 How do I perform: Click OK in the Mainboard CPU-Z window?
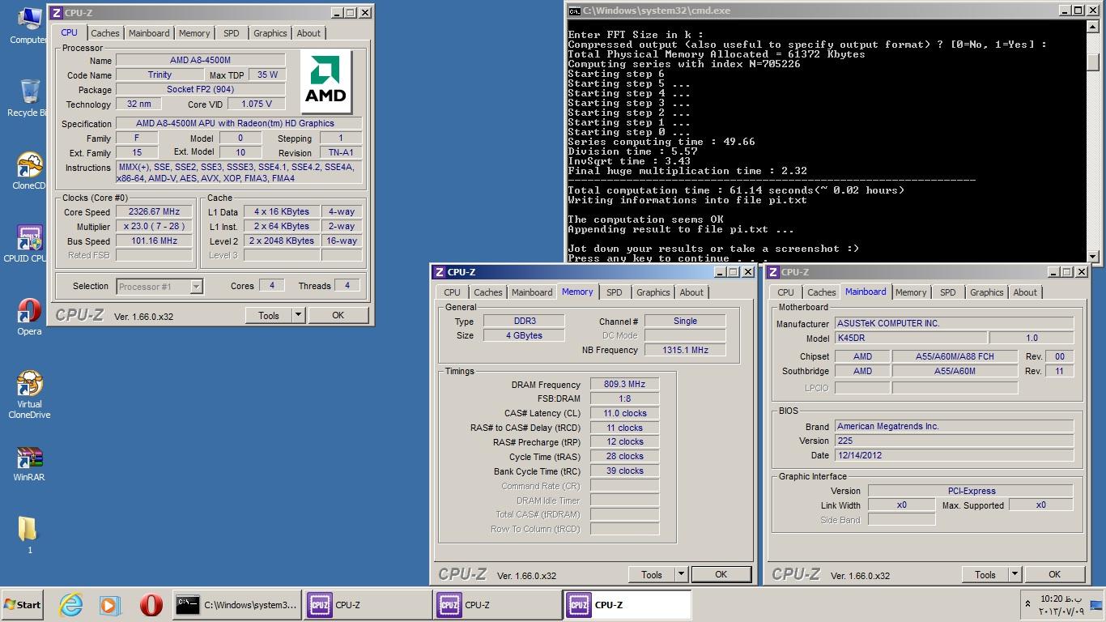point(1054,574)
